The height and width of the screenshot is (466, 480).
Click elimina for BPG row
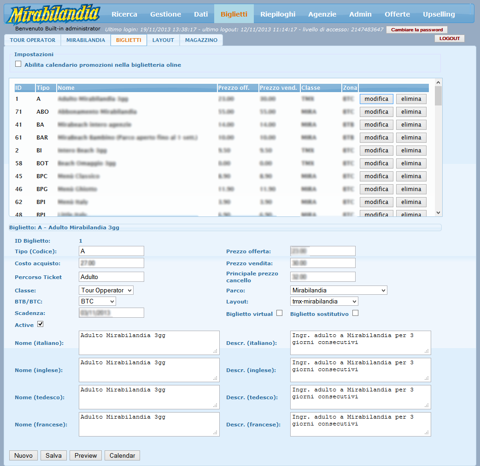pyautogui.click(x=411, y=189)
